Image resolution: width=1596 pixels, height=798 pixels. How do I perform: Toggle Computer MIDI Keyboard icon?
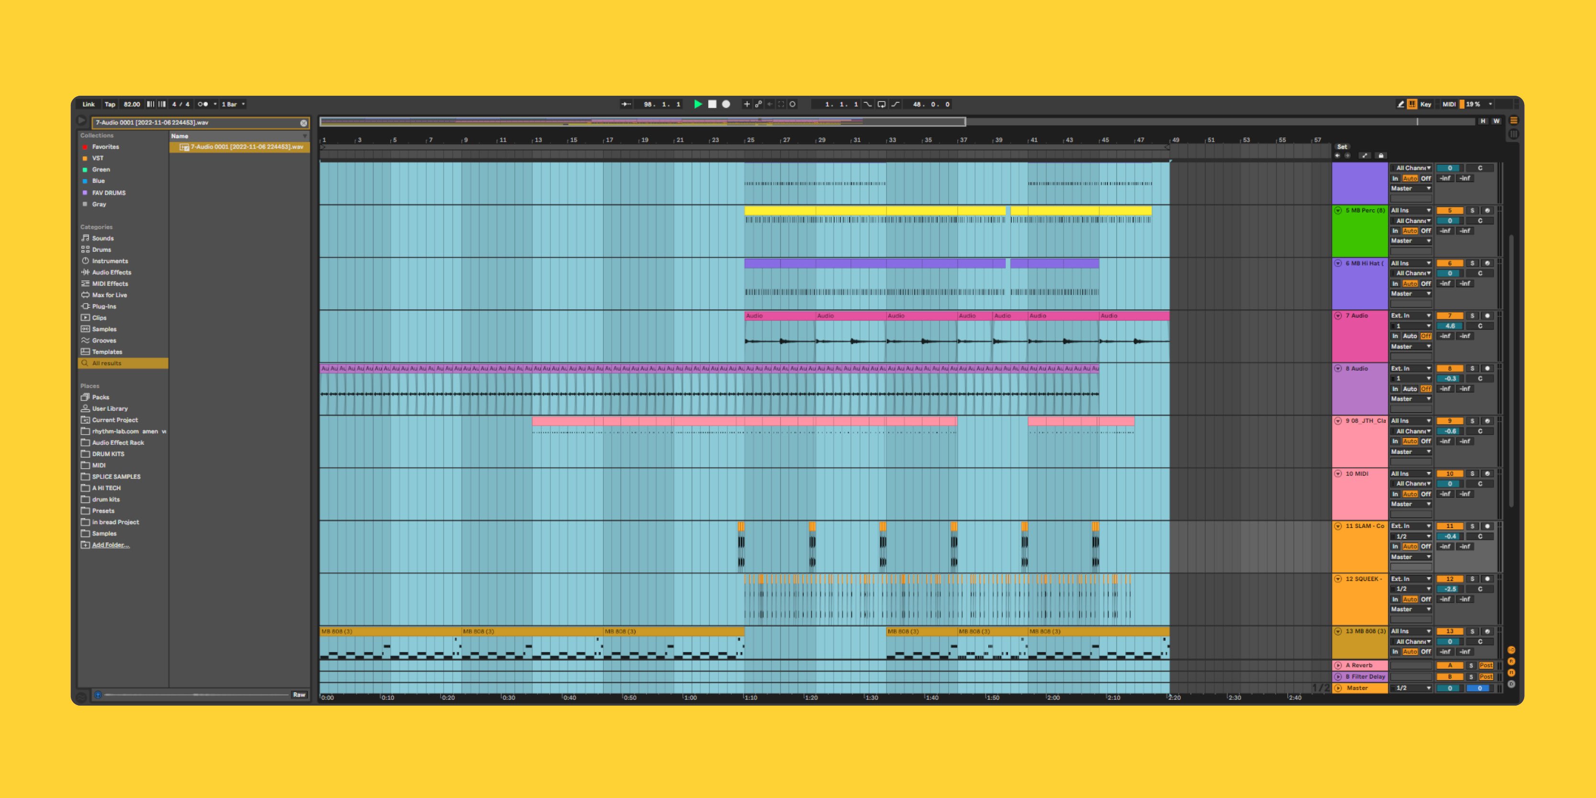[x=1412, y=104]
